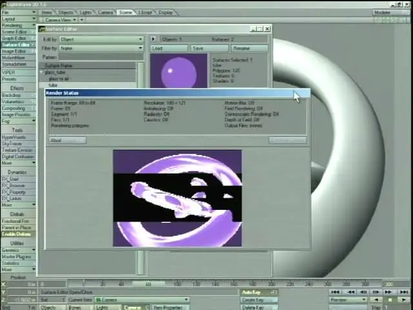Toggle the Auto Key button

click(259, 293)
